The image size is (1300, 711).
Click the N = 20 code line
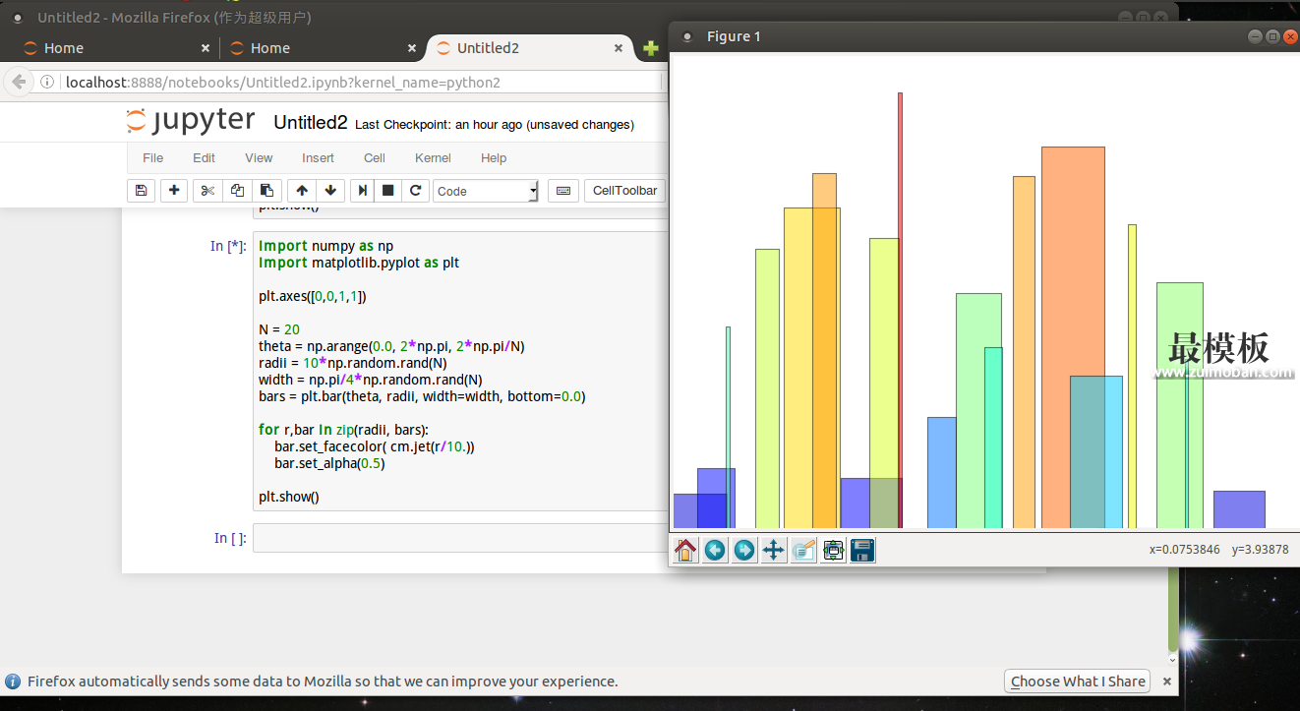(x=279, y=329)
